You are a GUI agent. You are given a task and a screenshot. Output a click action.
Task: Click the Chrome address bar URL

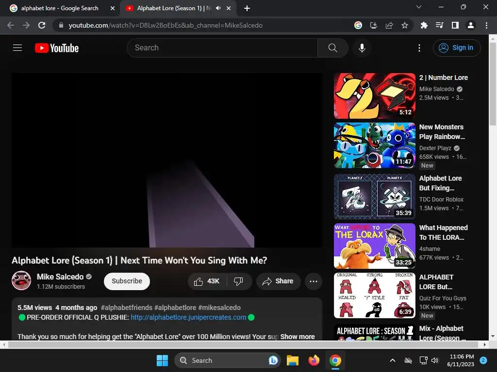(166, 25)
